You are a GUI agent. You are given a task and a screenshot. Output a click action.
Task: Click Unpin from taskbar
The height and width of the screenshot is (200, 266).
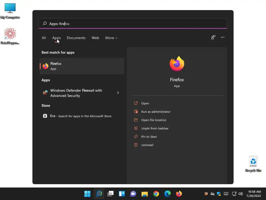click(155, 128)
